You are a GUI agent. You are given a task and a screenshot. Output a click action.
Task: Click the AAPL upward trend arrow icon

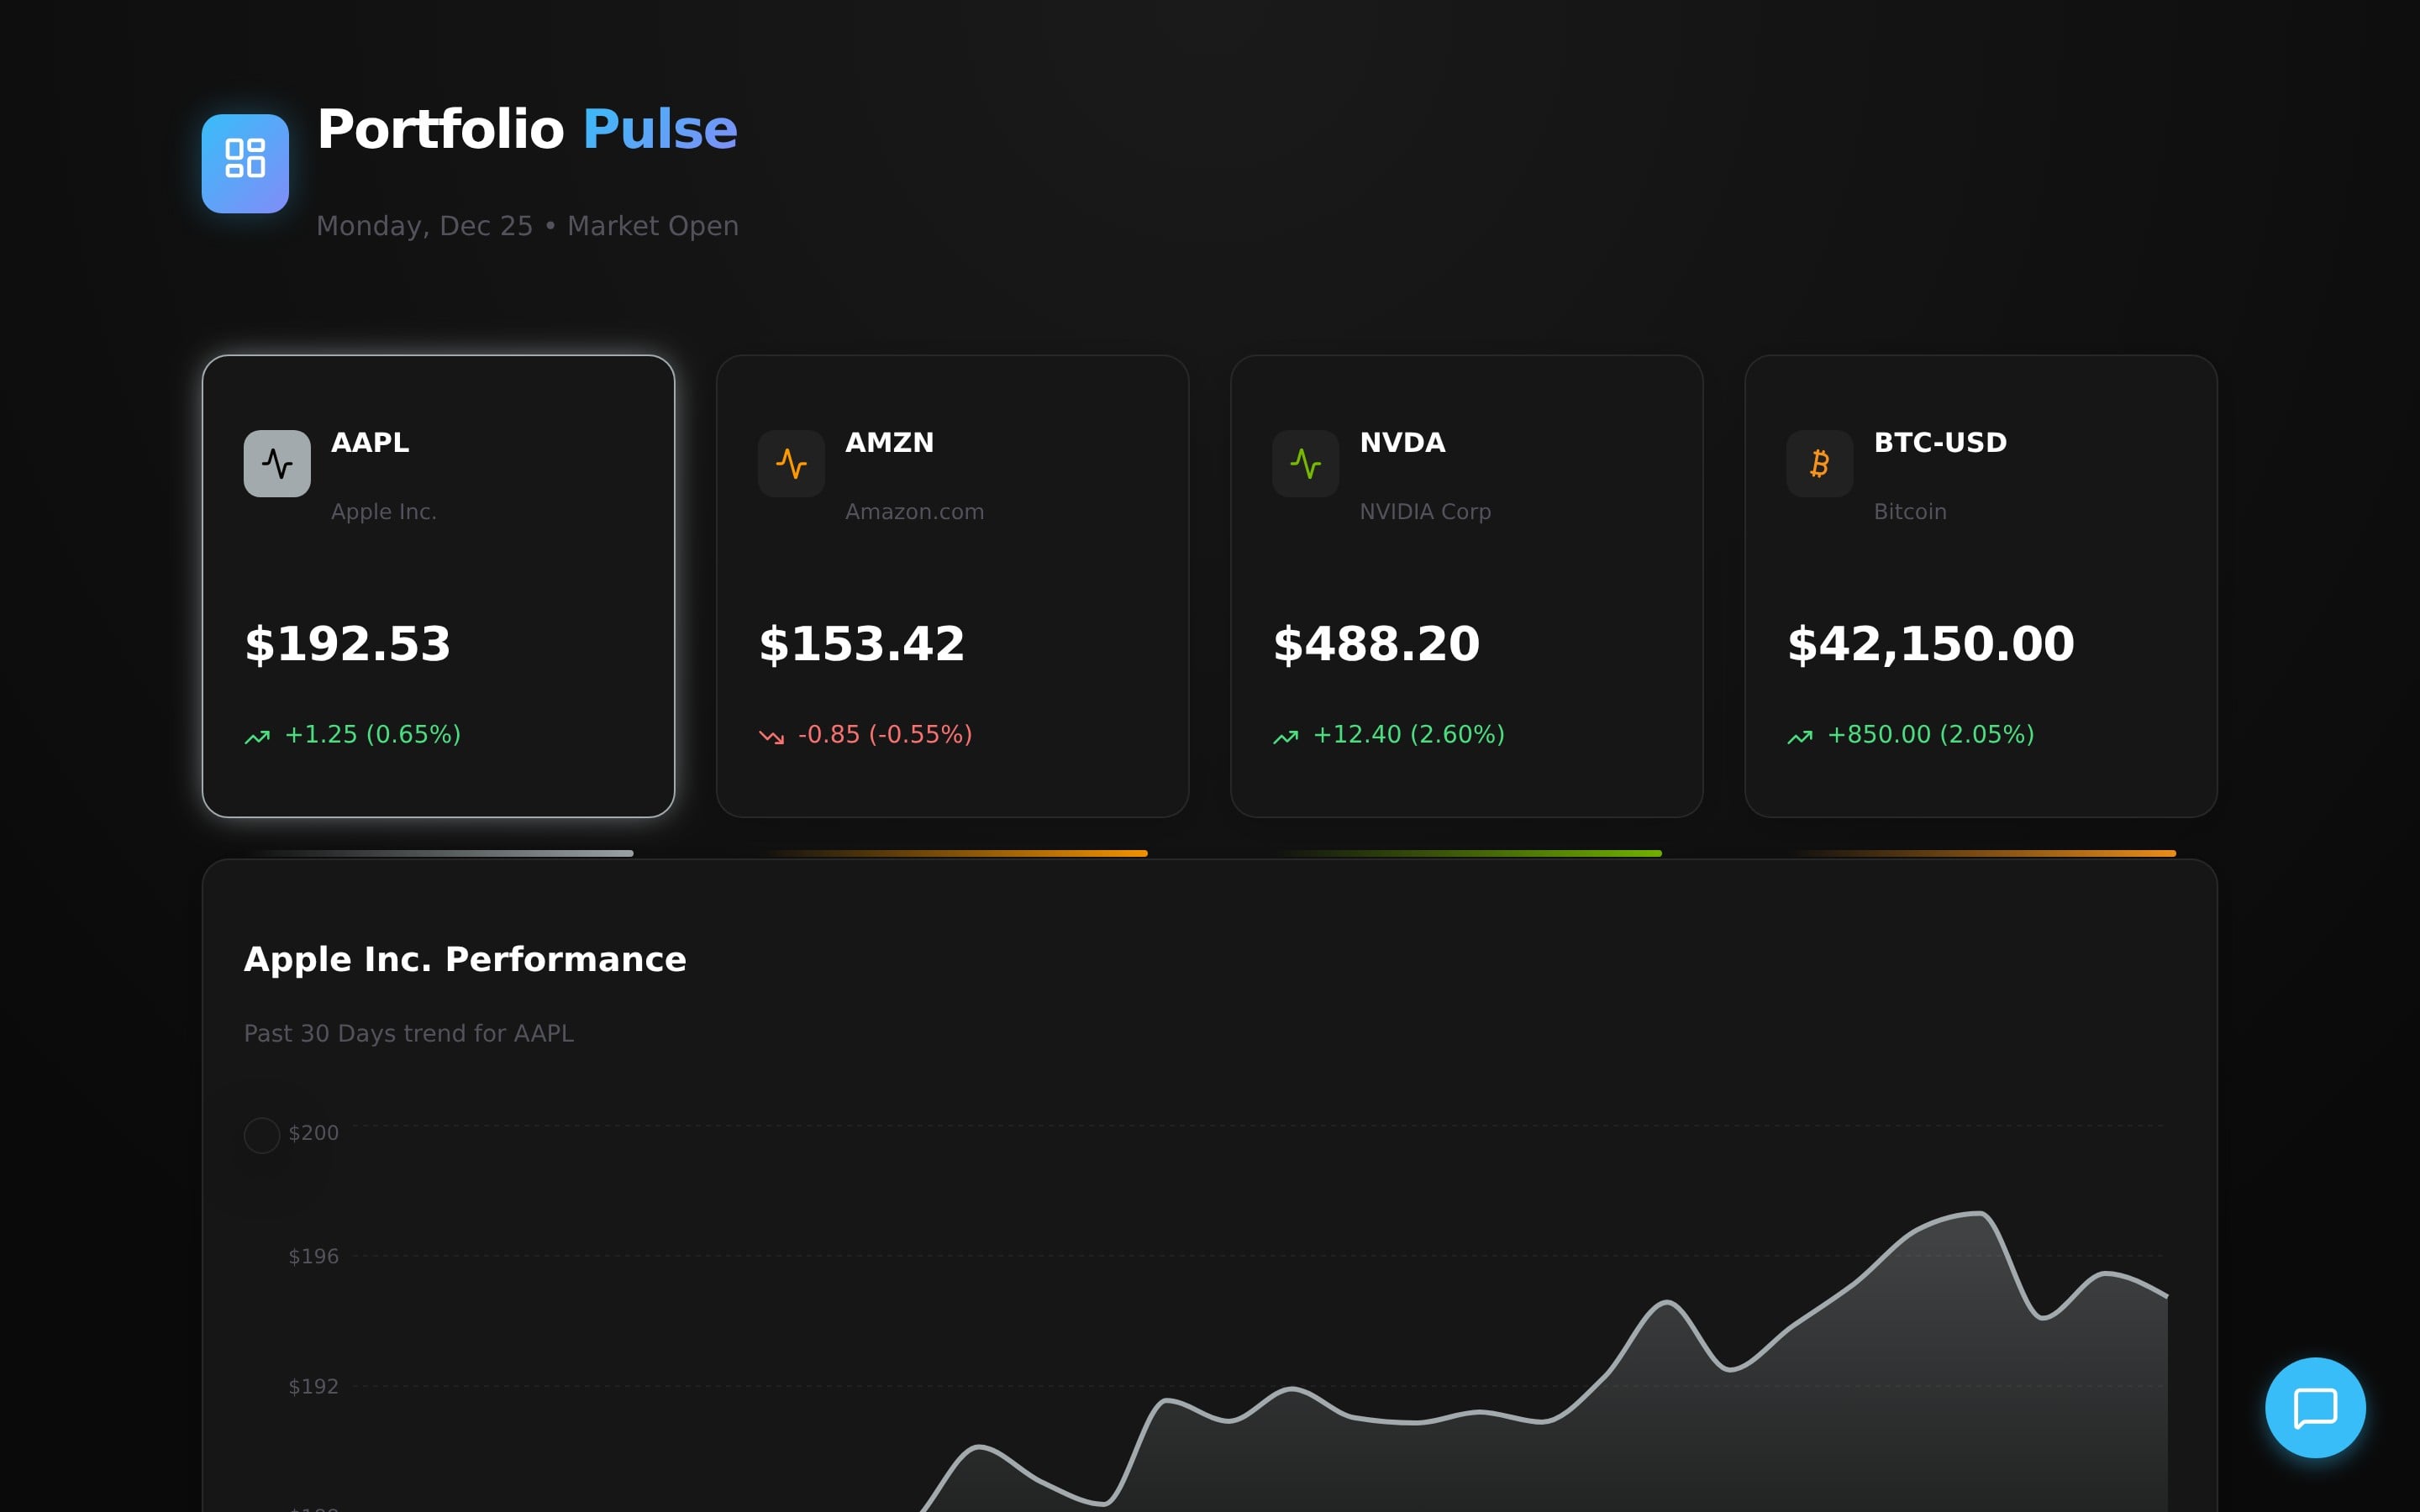pos(257,737)
